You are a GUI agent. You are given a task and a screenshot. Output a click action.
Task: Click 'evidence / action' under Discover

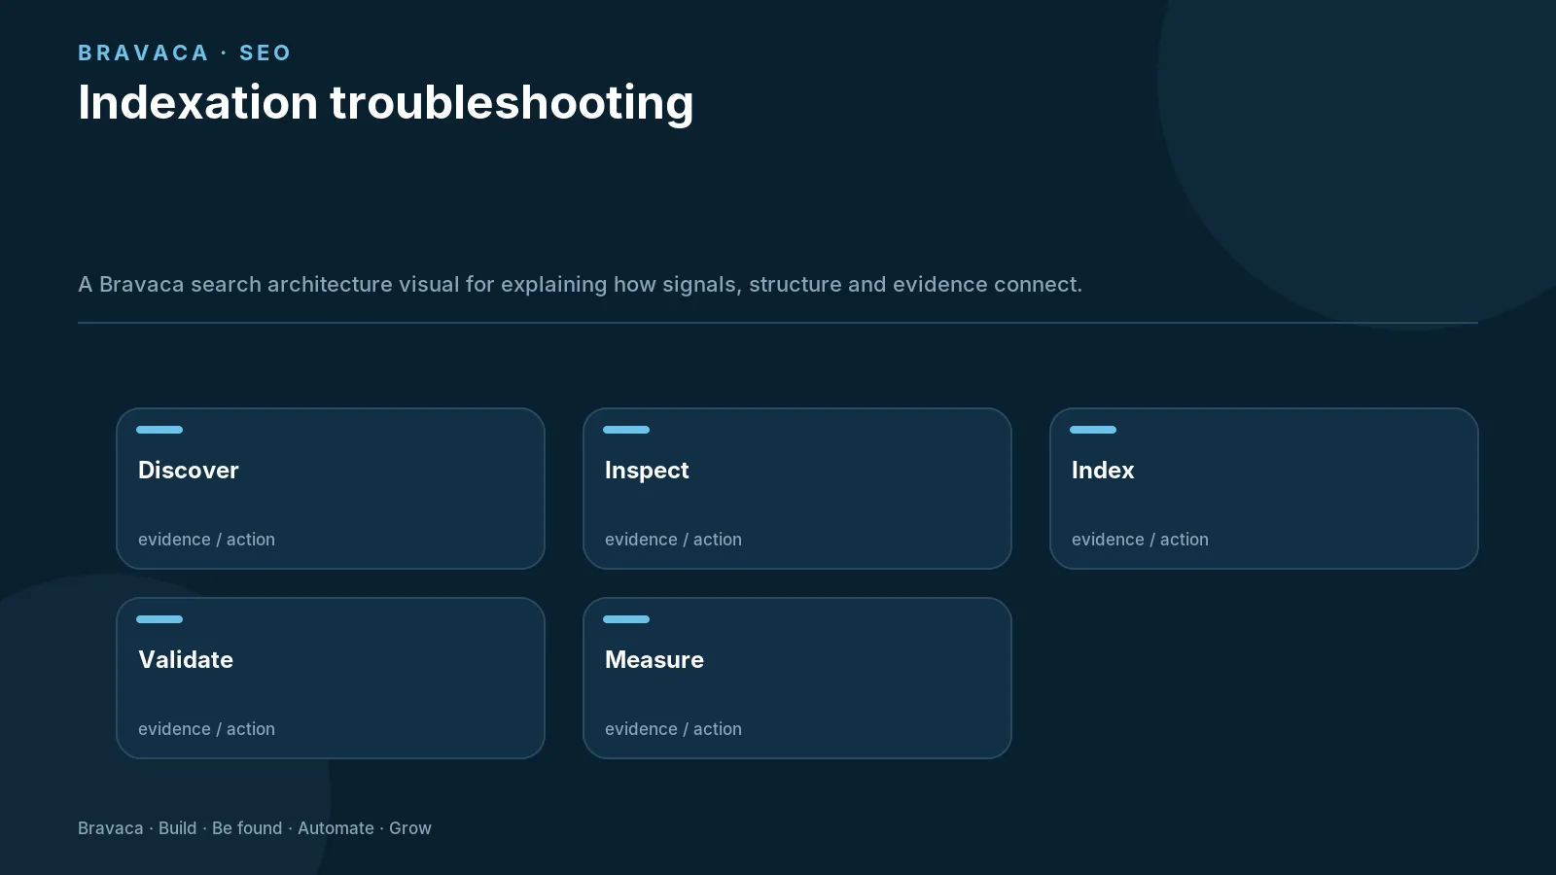[x=206, y=540]
